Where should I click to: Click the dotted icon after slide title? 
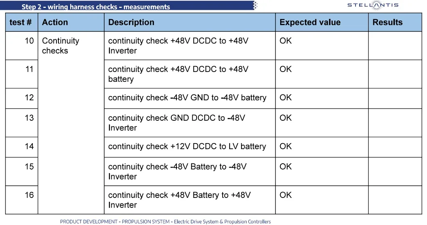(255, 5)
